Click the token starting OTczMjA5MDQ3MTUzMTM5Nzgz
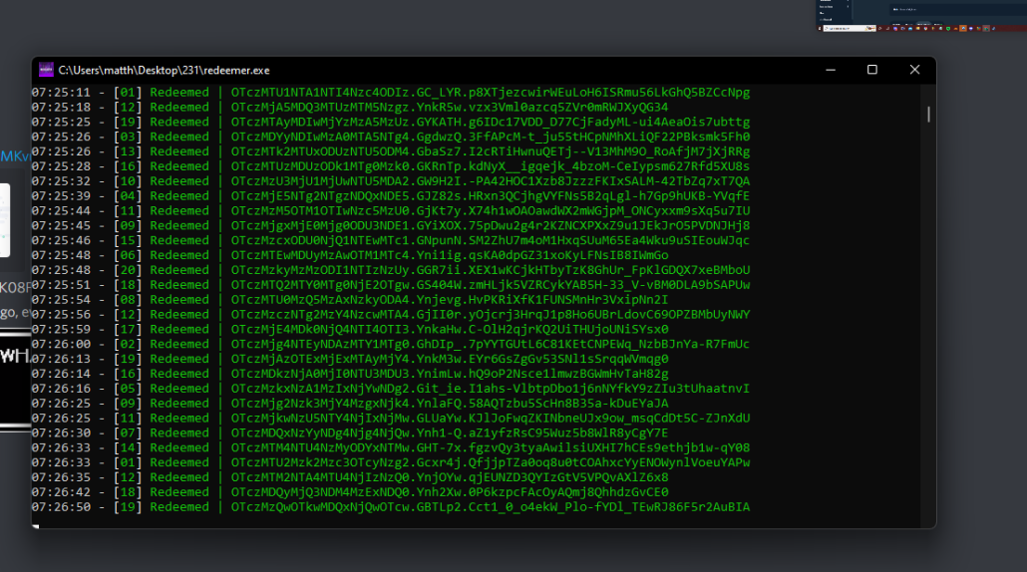Viewport: 1027px width, 572px height. [x=450, y=108]
